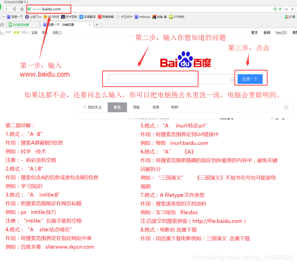Click the green circular refresh icon in address bar
297x265 pixels.
pyautogui.click(x=275, y=9)
